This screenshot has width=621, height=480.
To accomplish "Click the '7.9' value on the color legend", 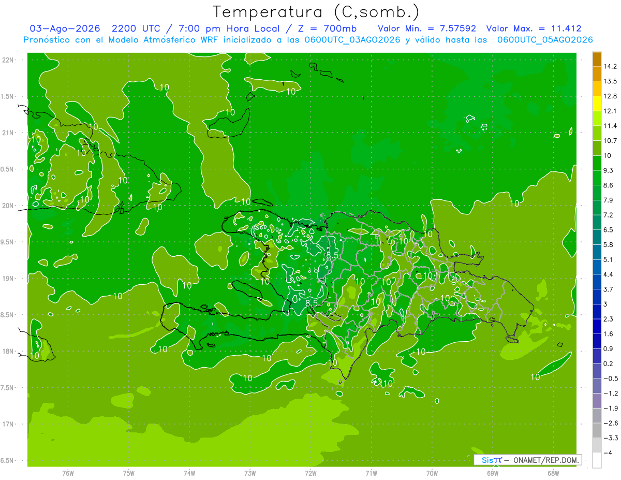I will point(608,200).
